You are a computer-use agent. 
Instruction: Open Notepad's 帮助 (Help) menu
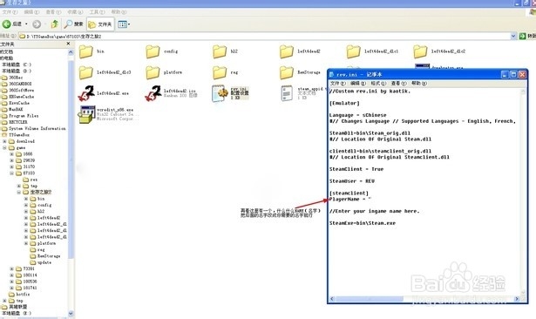click(418, 83)
